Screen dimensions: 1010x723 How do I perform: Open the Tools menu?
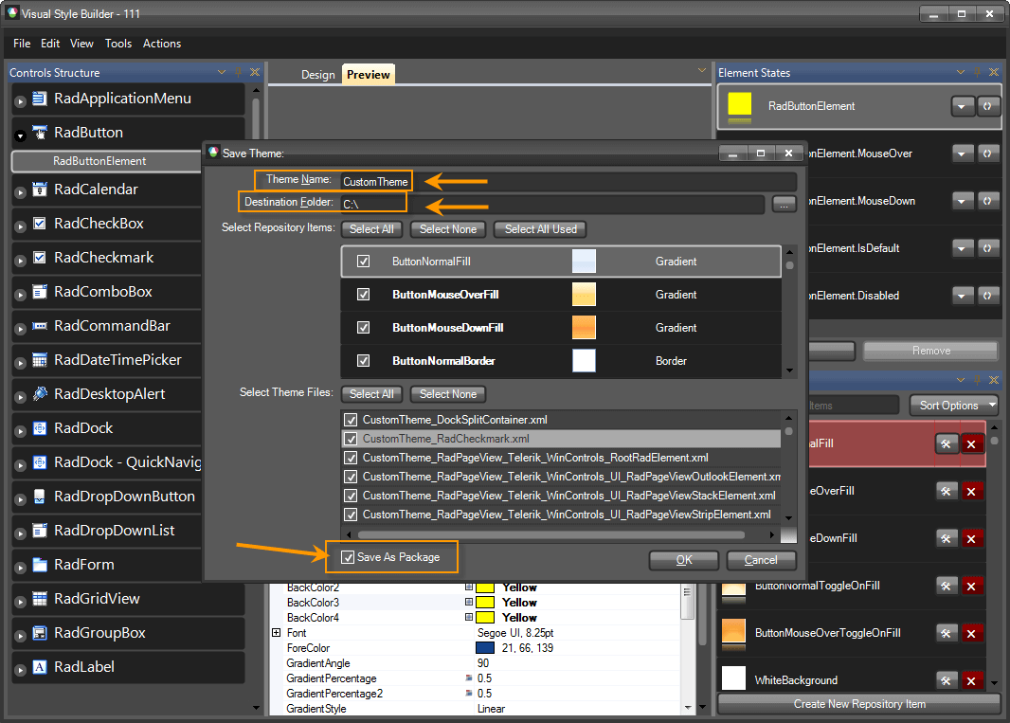118,44
